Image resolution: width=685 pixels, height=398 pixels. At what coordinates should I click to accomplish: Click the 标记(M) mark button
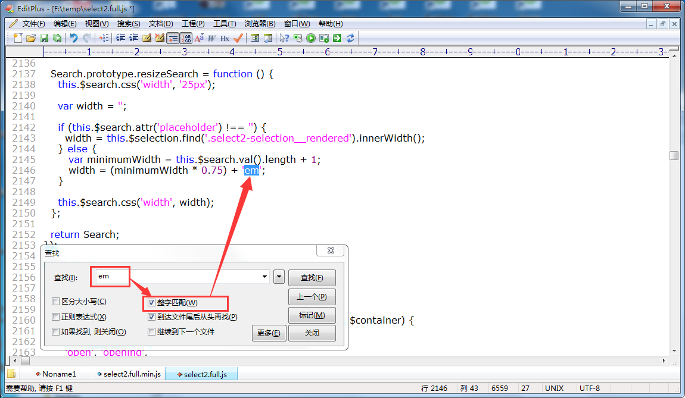point(312,315)
